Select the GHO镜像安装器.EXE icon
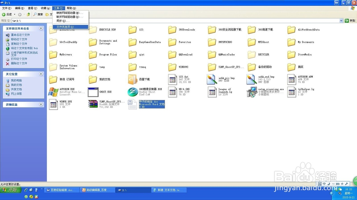The width and height of the screenshot is (357, 200). [132, 92]
